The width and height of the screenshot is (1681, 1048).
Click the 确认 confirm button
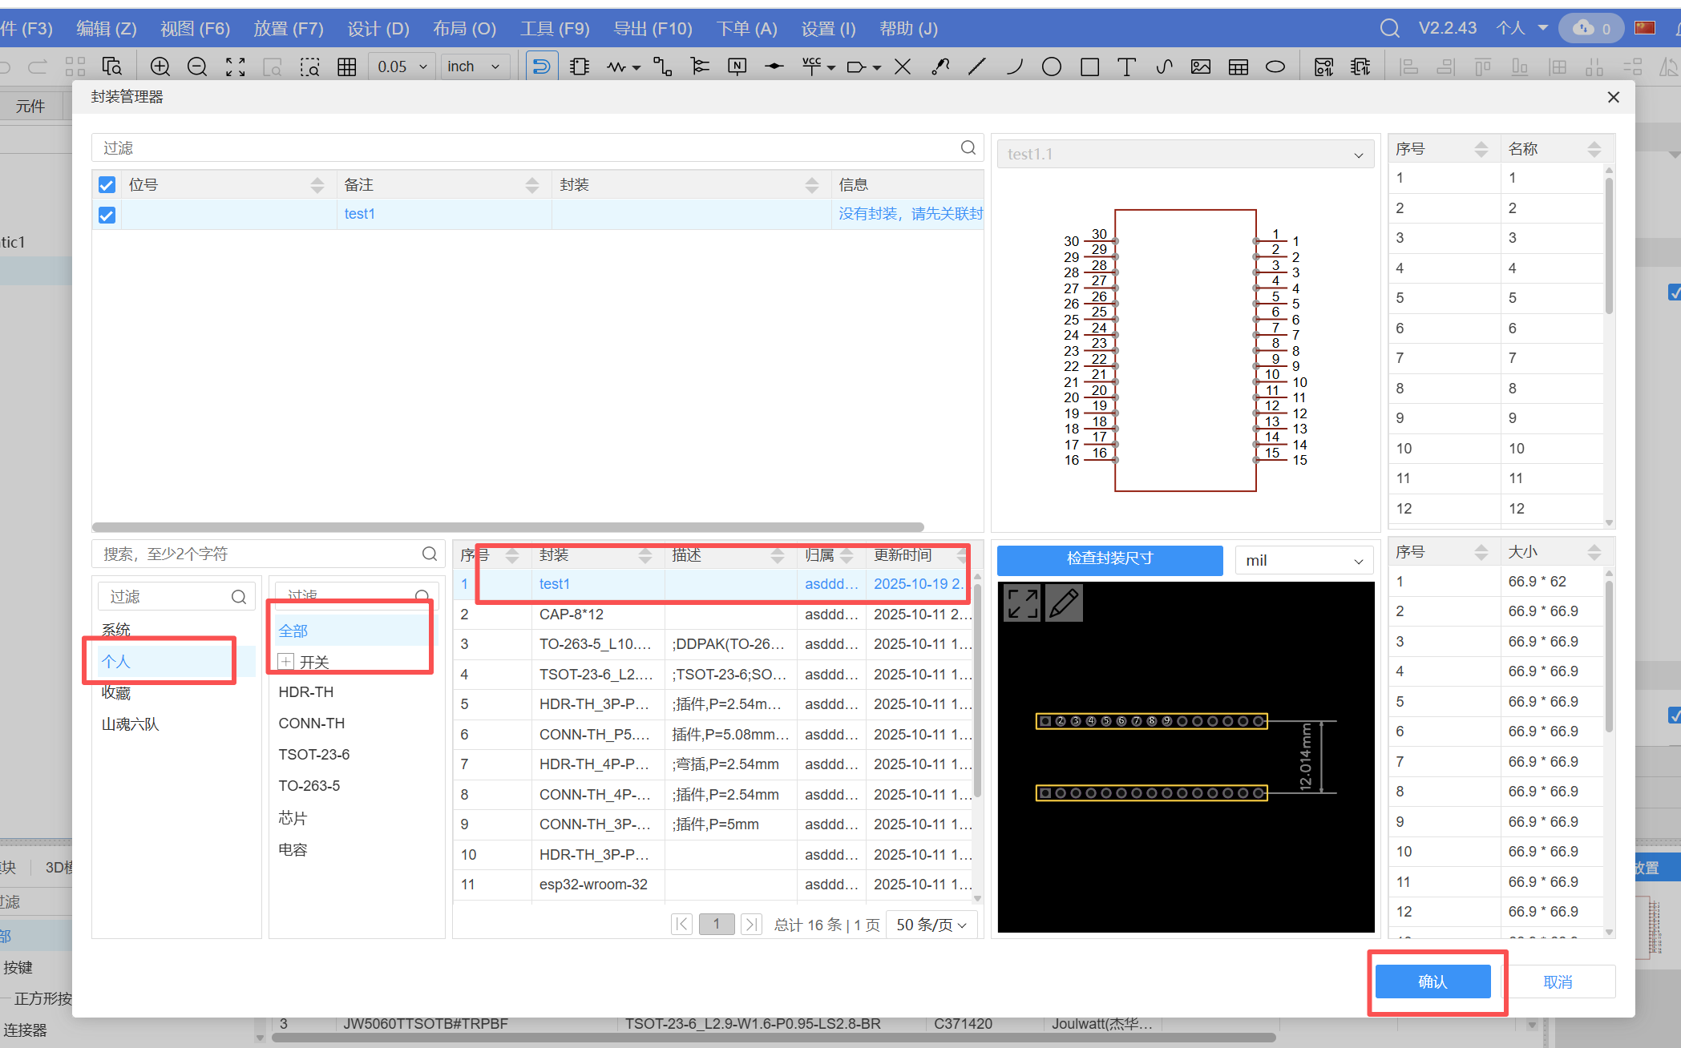tap(1432, 981)
